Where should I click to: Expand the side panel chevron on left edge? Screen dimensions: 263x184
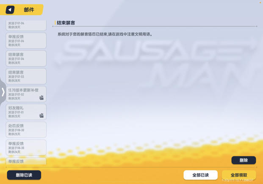point(3,92)
